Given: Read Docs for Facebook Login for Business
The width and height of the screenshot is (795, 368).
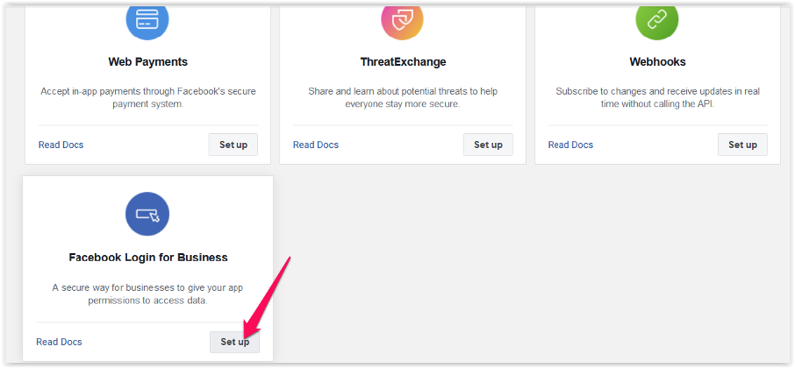Looking at the screenshot, I should [59, 342].
